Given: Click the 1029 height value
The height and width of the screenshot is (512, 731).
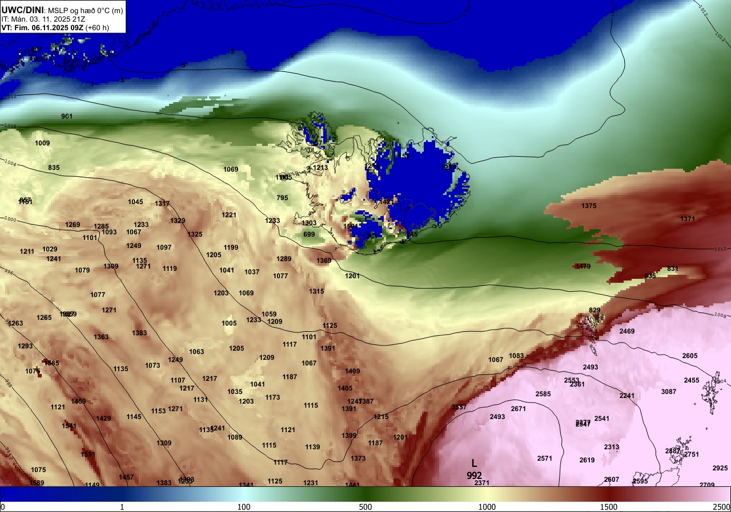Looking at the screenshot, I should (50, 249).
